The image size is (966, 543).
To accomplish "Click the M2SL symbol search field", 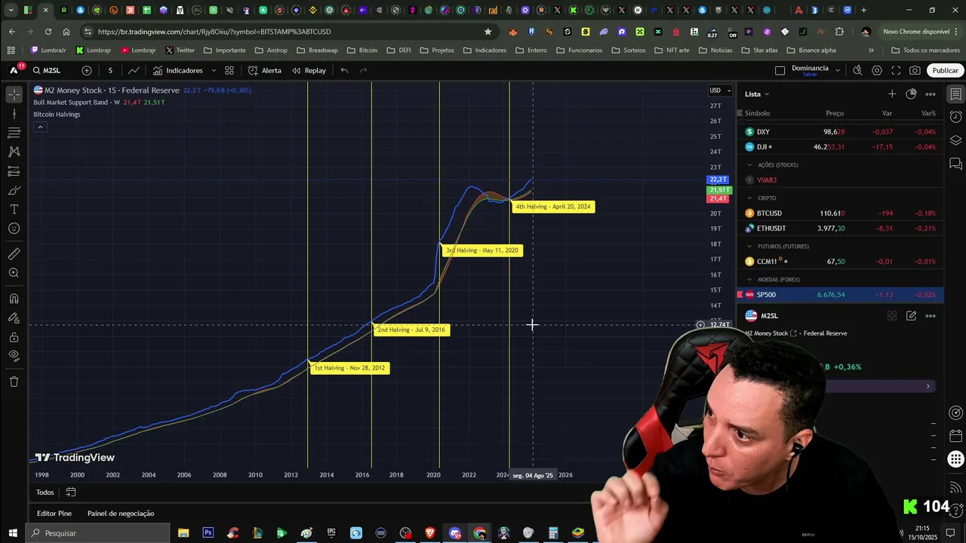I will (x=51, y=70).
